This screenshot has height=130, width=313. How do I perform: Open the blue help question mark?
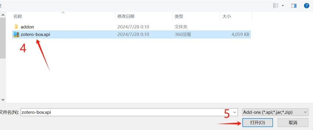coord(306,6)
